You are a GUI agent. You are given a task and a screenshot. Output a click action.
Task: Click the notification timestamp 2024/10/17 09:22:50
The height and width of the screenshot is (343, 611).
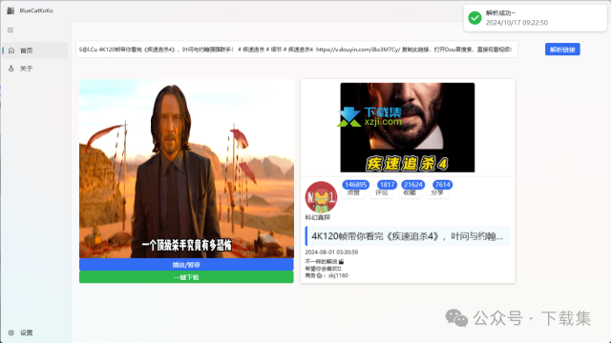(x=516, y=23)
